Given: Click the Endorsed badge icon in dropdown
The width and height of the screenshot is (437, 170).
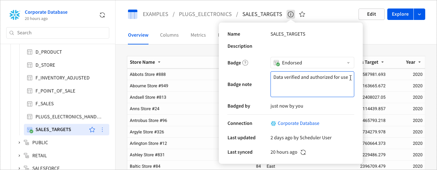Looking at the screenshot, I should coord(276,63).
